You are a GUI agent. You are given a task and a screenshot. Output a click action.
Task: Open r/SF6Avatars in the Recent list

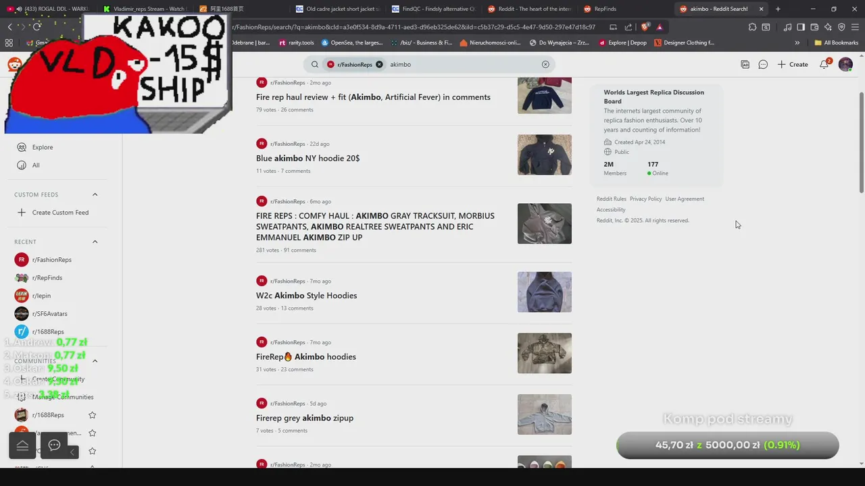pos(50,314)
